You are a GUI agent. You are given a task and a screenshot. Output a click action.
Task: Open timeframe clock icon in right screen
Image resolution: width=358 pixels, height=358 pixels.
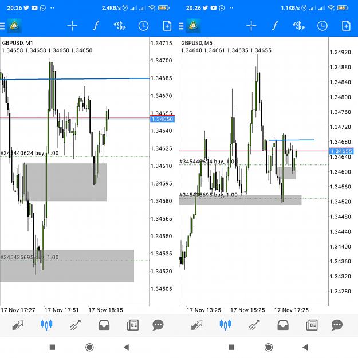pos(322,26)
